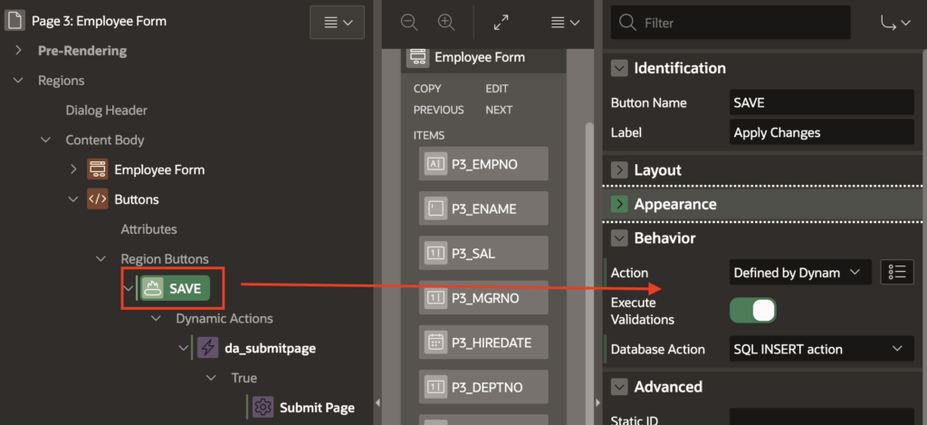Screen dimensions: 927x425
Task: Toggle the Execute Validations switch
Action: coord(752,310)
